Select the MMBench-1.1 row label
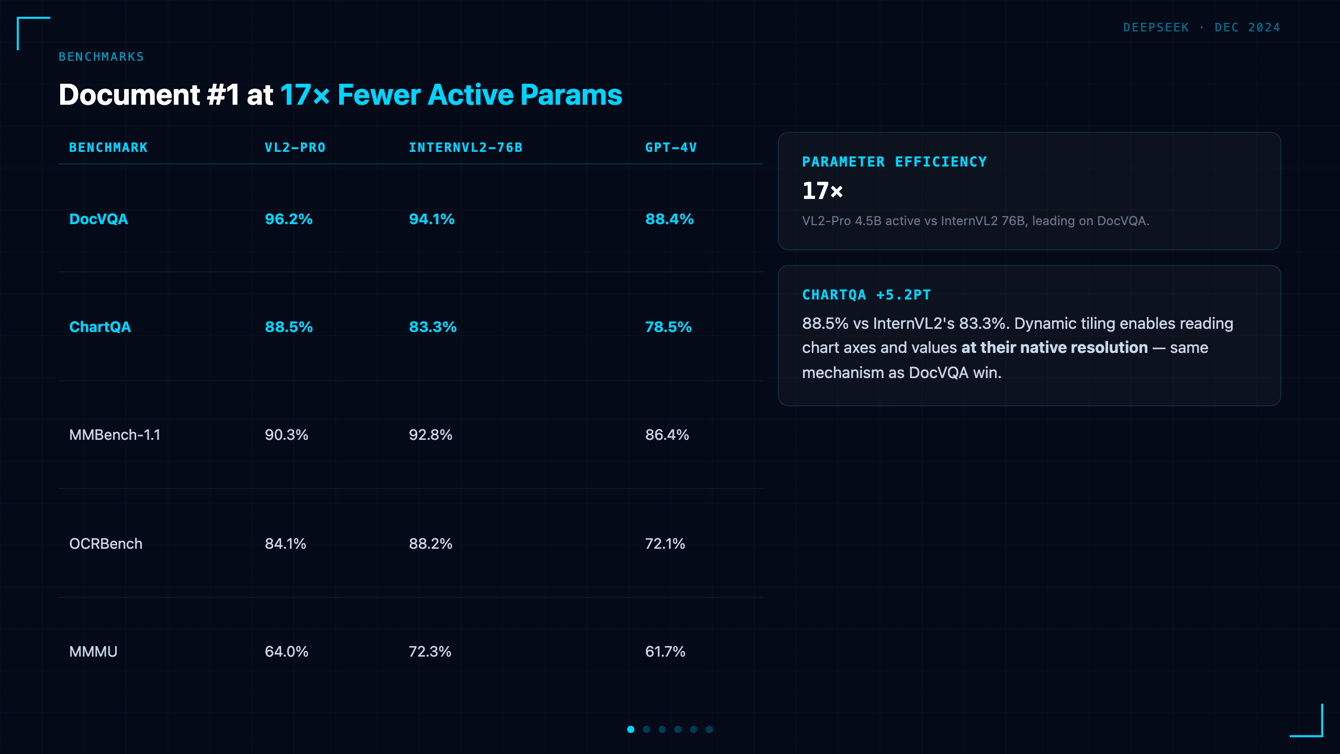Viewport: 1340px width, 754px height. pyautogui.click(x=115, y=435)
